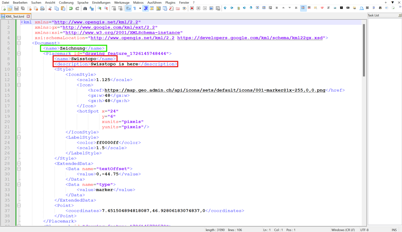This screenshot has height=232, width=402.
Task: Click the Cut scissors icon
Action: pyautogui.click(x=50, y=9)
